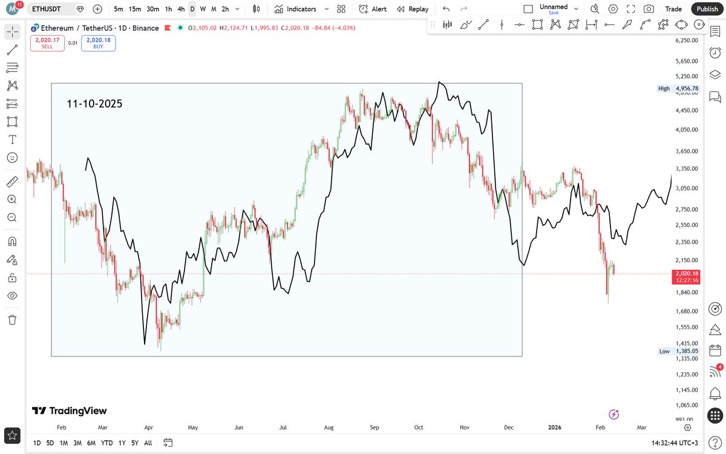This screenshot has height=454, width=726.
Task: Take a chart snapshot with camera icon
Action: click(x=649, y=9)
